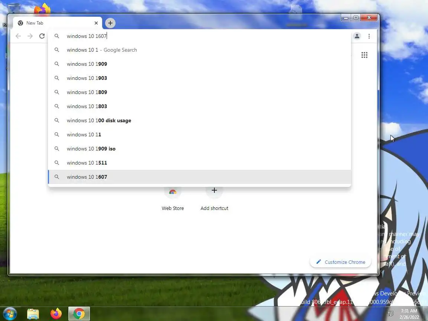Click the Chrome forward arrow
Image resolution: width=428 pixels, height=321 pixels.
click(30, 36)
